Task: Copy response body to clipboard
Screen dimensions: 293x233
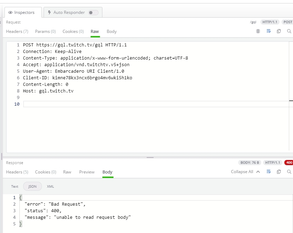Action: pyautogui.click(x=278, y=172)
